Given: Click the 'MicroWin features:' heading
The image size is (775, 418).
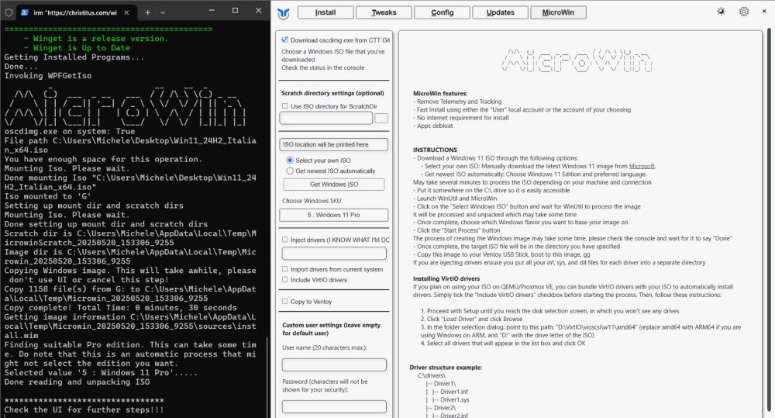Looking at the screenshot, I should tap(440, 93).
